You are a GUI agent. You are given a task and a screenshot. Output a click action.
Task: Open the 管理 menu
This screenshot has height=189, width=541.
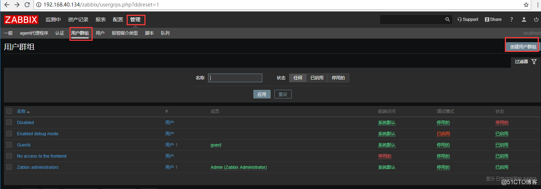135,19
